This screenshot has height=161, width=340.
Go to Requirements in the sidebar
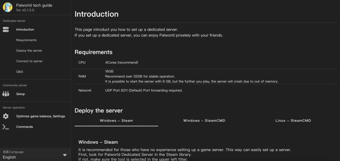pyautogui.click(x=26, y=40)
